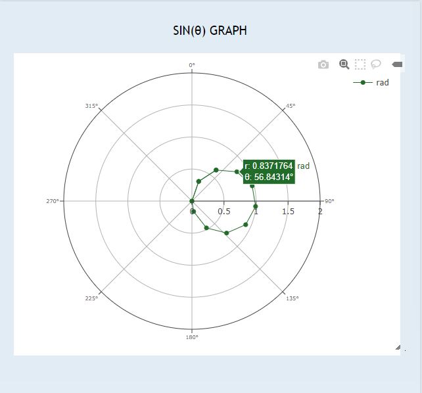
Task: Activate the Lasso Select tool
Action: [x=376, y=64]
